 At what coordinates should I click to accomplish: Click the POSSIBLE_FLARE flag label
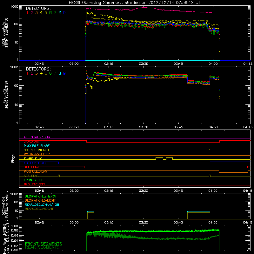coord(37,146)
